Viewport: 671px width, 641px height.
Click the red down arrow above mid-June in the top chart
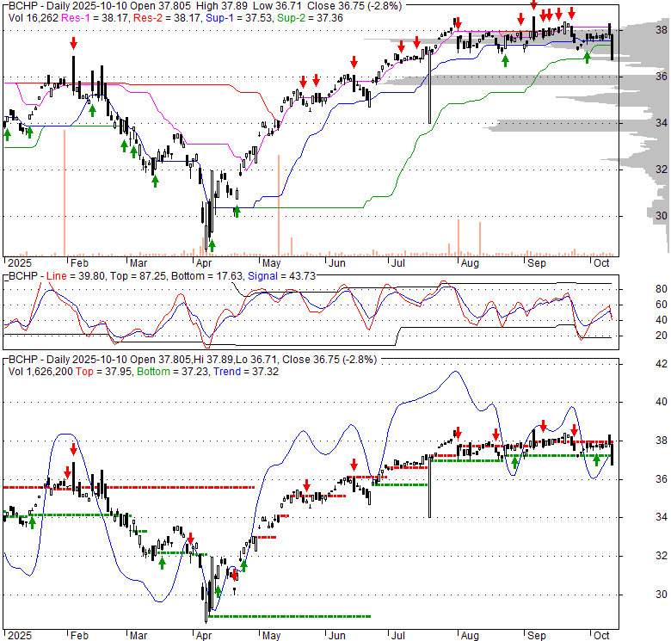coord(354,60)
